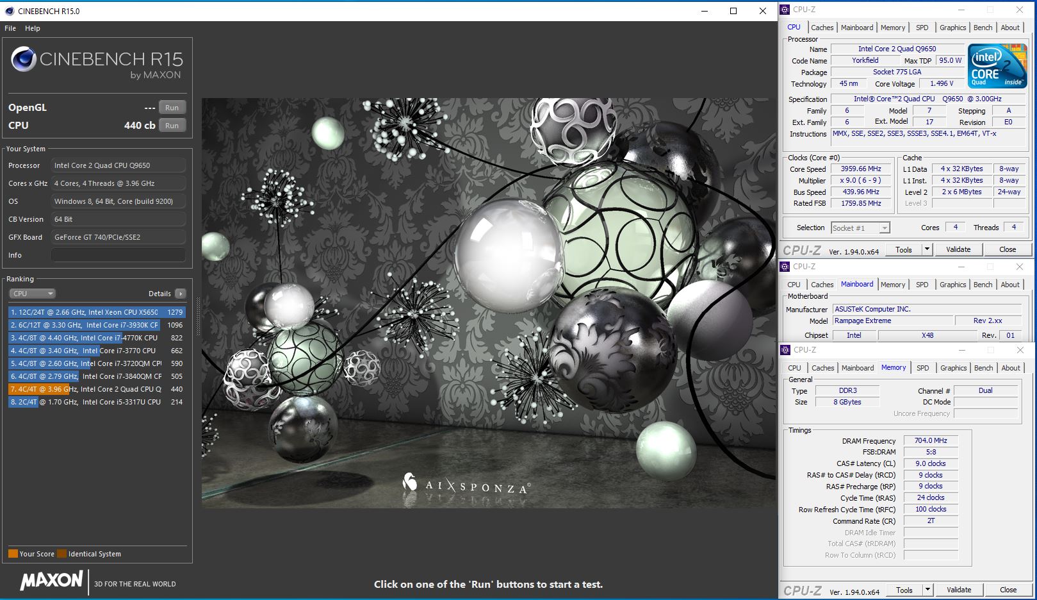Click the Processor field Intel Core 2 Quad CPU Q9650
The height and width of the screenshot is (600, 1037).
(118, 165)
